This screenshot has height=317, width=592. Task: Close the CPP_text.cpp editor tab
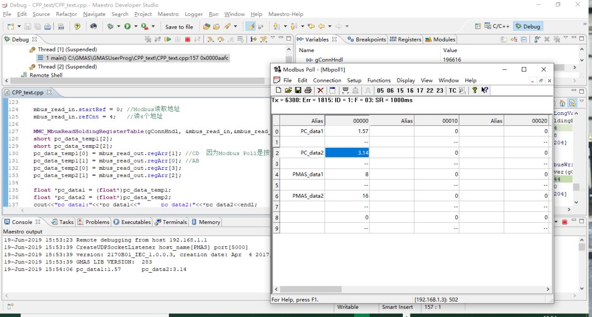[x=49, y=92]
